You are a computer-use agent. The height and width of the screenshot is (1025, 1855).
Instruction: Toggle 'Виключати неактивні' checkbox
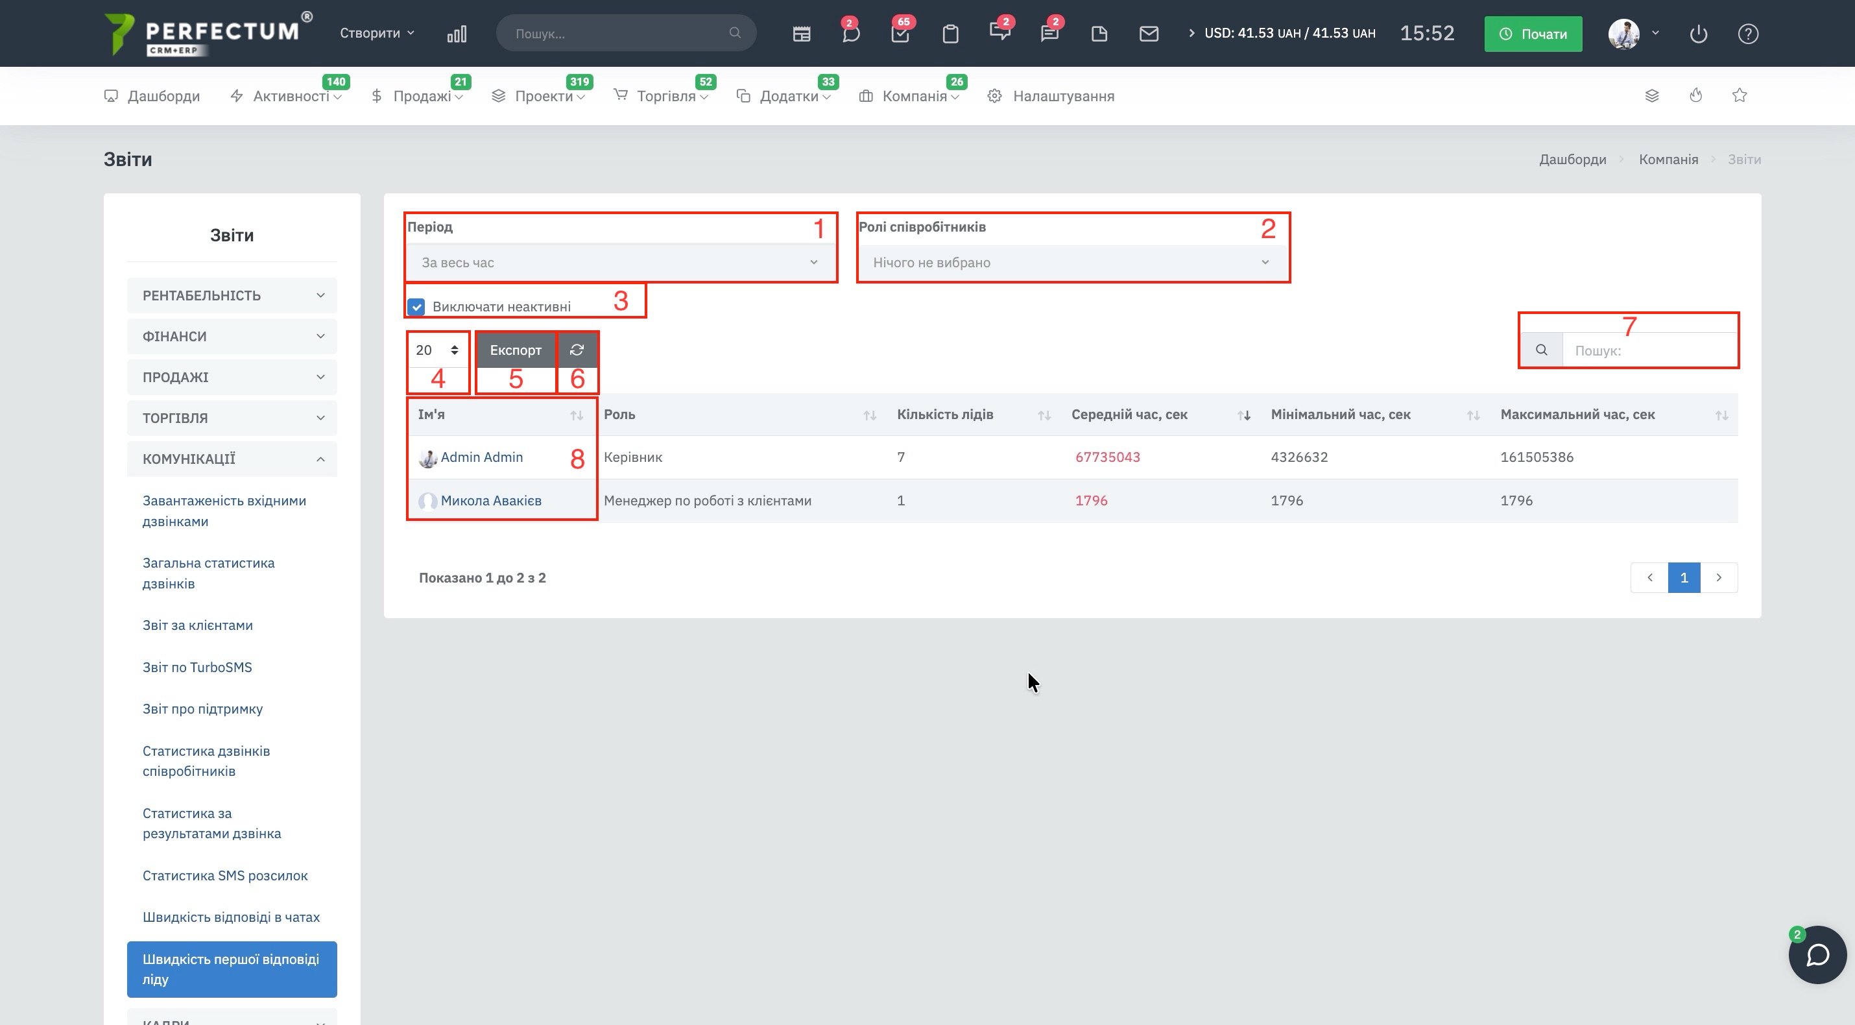tap(416, 307)
